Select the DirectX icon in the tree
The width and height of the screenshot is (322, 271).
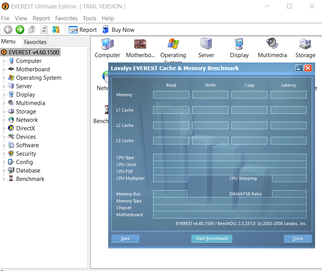(11, 128)
